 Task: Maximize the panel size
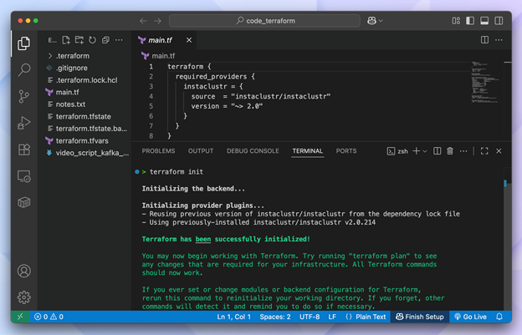[x=484, y=151]
